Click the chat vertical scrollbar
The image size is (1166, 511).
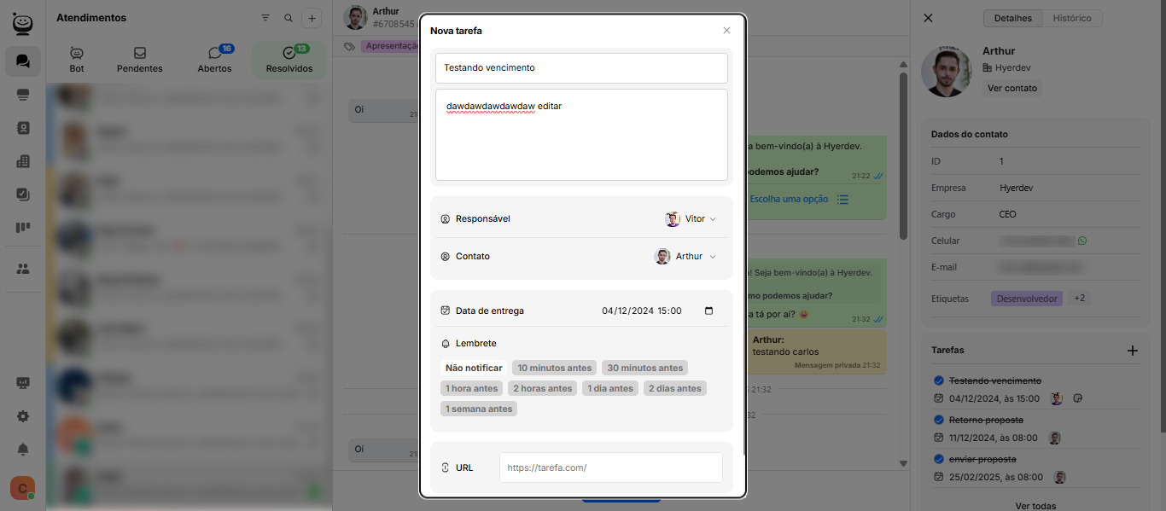(903, 154)
